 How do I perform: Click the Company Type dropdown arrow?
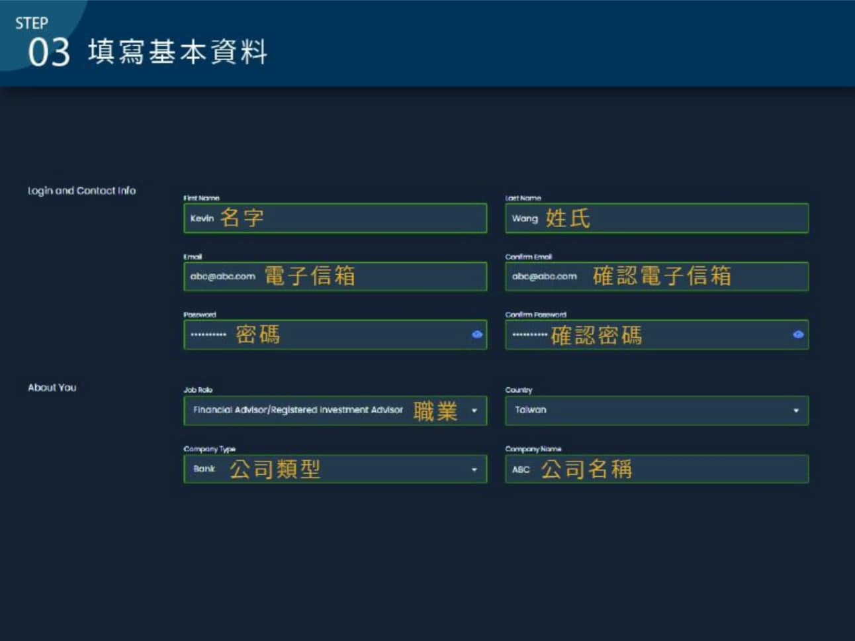[x=474, y=469]
